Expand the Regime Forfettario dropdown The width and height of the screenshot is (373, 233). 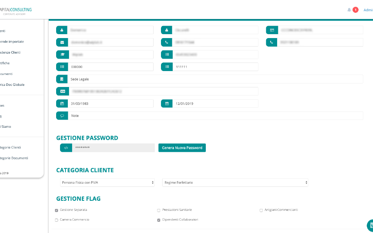pos(235,183)
